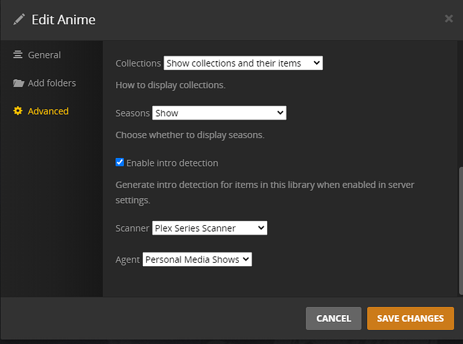Click the Advanced gear icon
This screenshot has width=463, height=344.
click(x=18, y=112)
